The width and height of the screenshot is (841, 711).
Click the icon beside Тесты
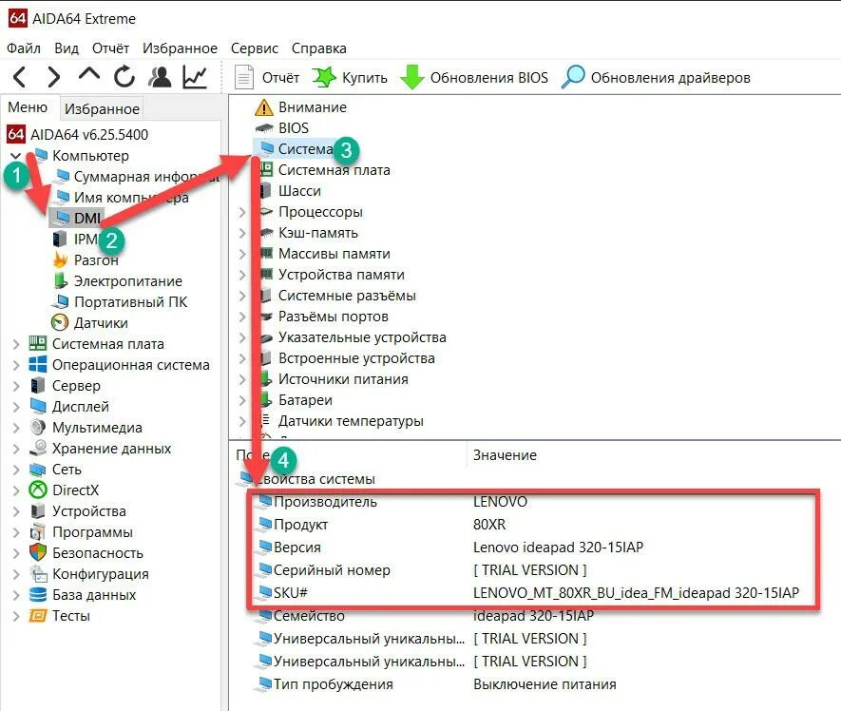point(38,615)
